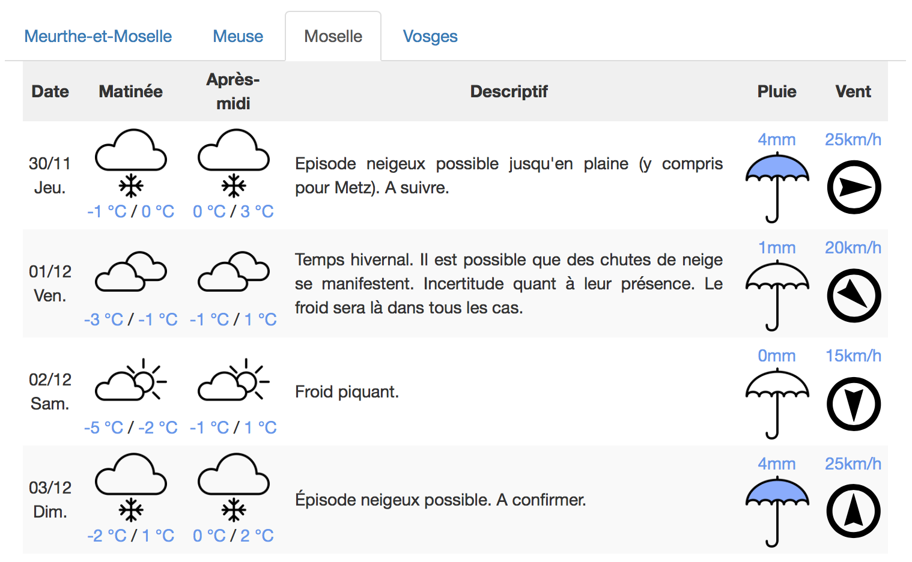Screen dimensions: 912x562
Task: Click the 30/11 wind direction arrow icon
Action: [854, 187]
